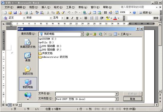Click the file name input field

pos(85,94)
